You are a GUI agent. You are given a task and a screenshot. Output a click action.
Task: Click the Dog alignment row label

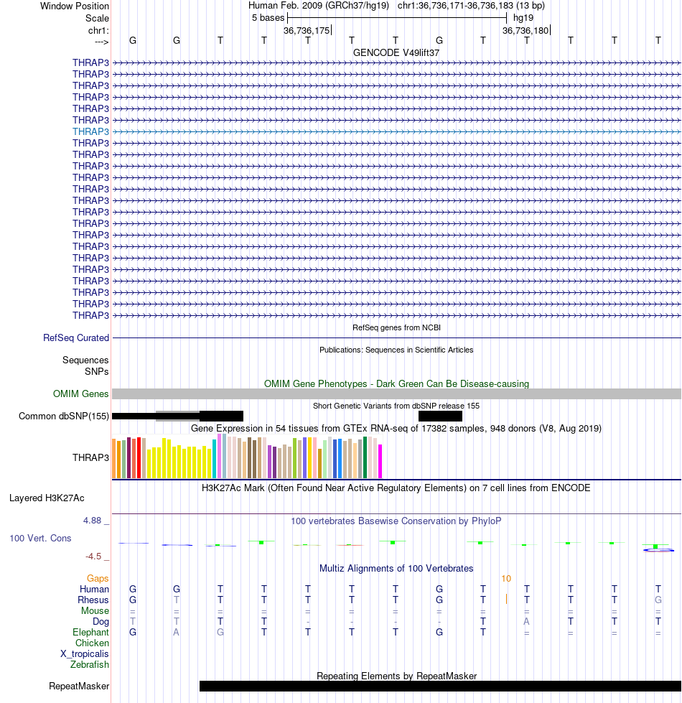[101, 621]
